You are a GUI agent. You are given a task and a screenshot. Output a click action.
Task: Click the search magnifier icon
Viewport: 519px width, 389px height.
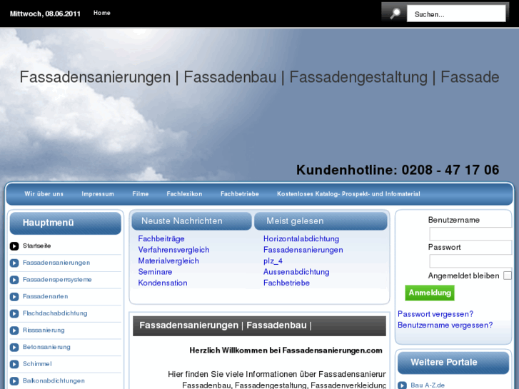[395, 14]
